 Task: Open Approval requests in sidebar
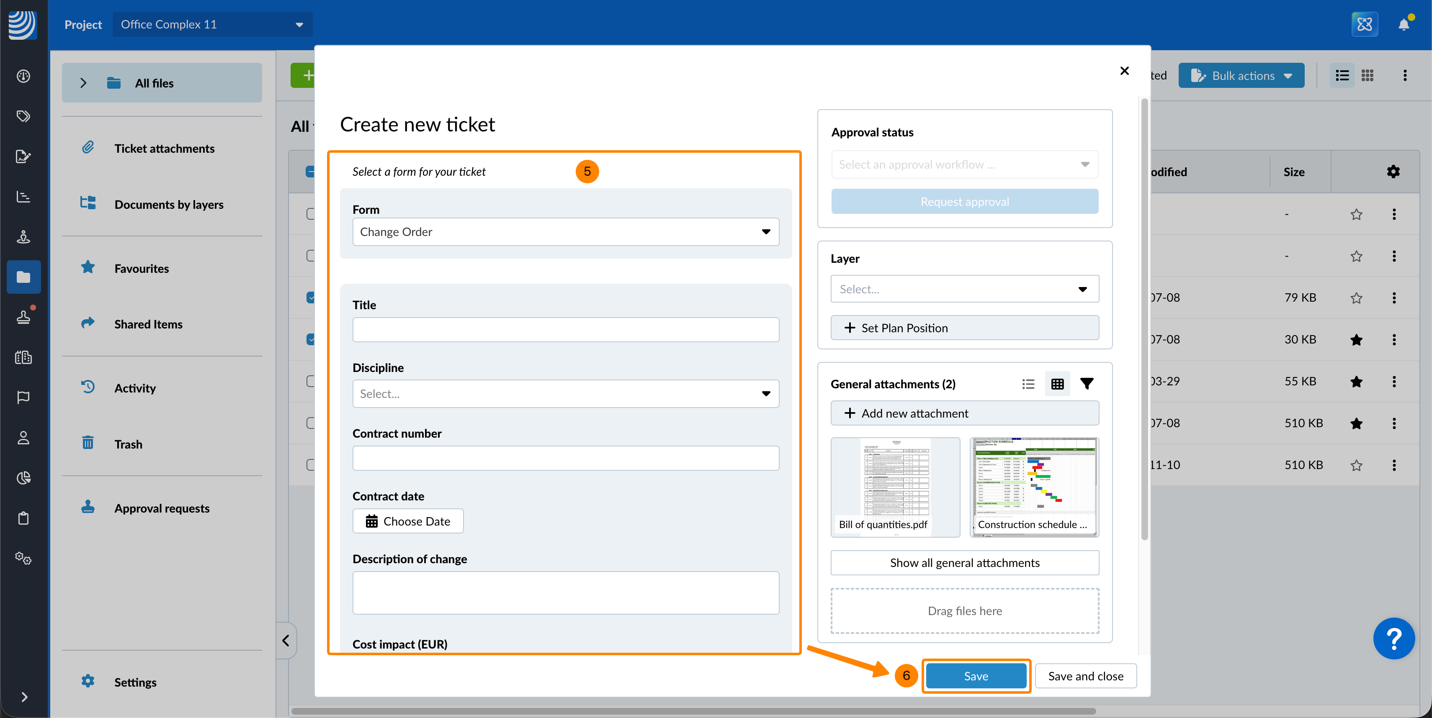[161, 508]
